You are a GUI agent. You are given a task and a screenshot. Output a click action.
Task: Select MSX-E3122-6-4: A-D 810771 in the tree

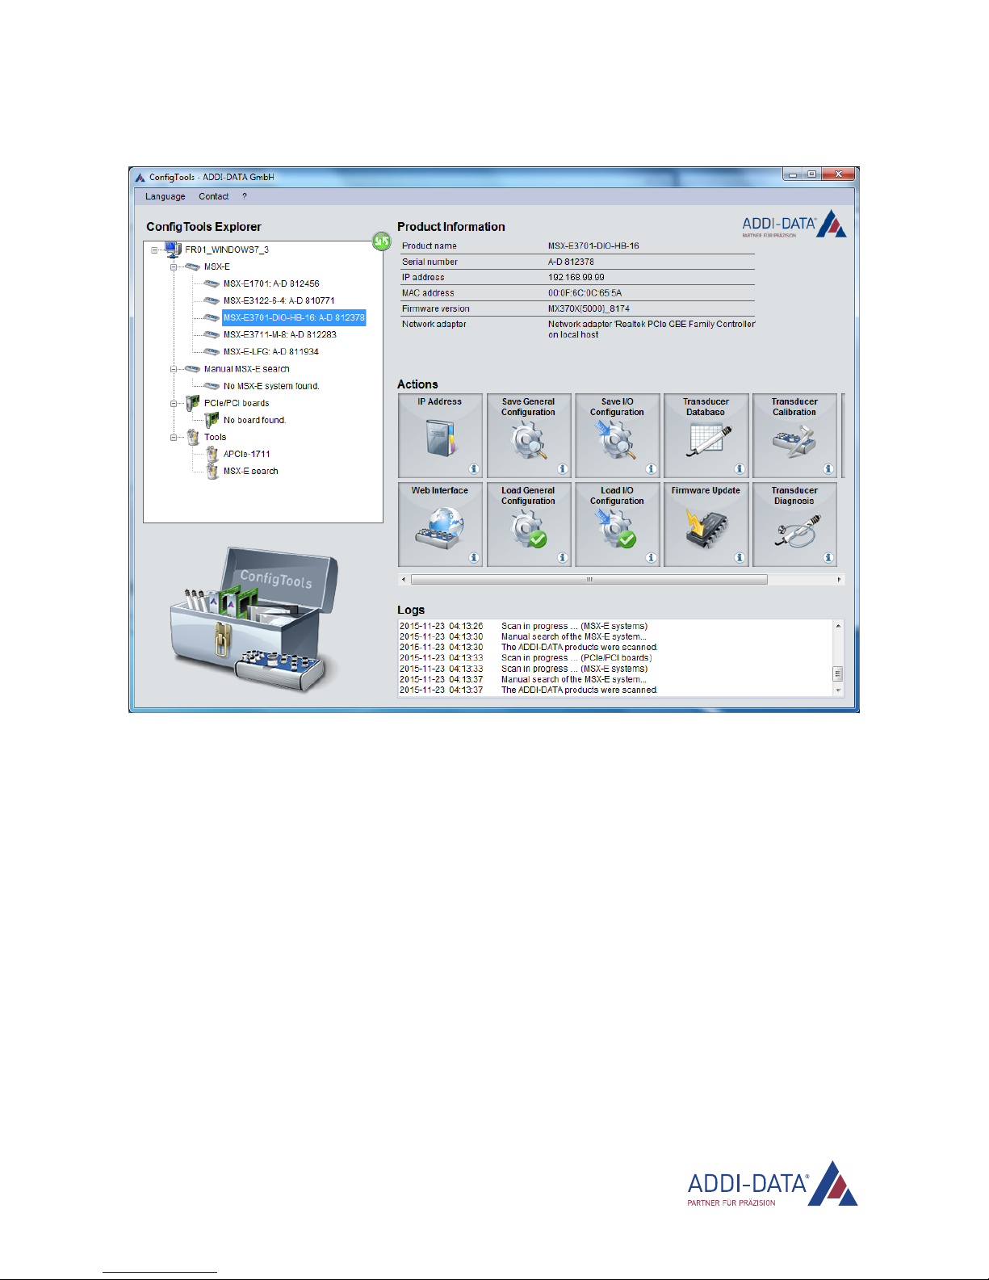coord(279,300)
